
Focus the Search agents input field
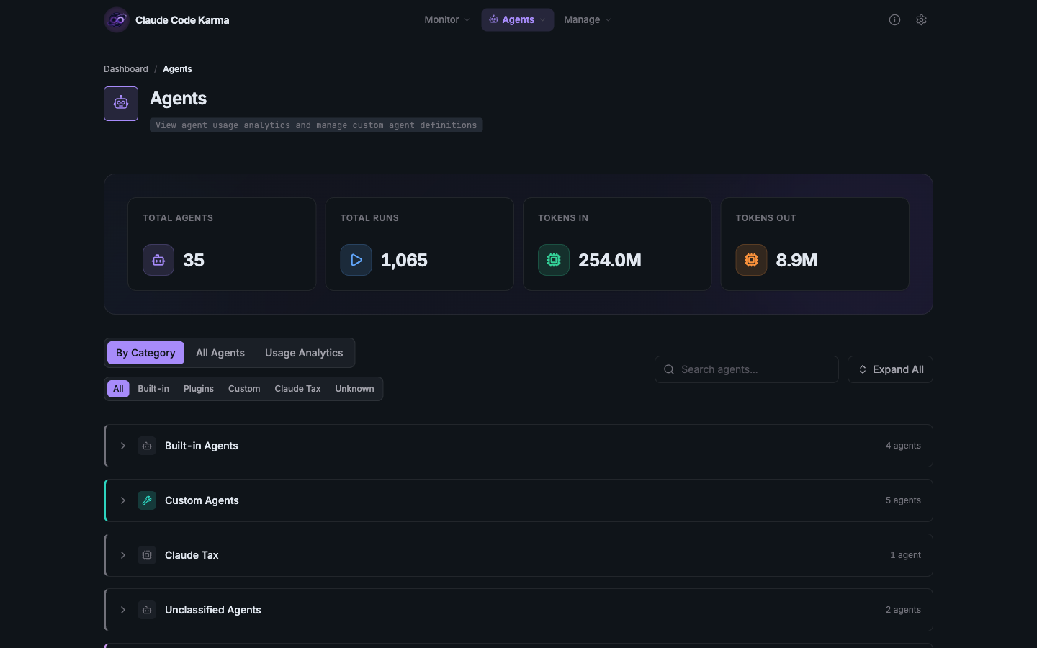[747, 369]
